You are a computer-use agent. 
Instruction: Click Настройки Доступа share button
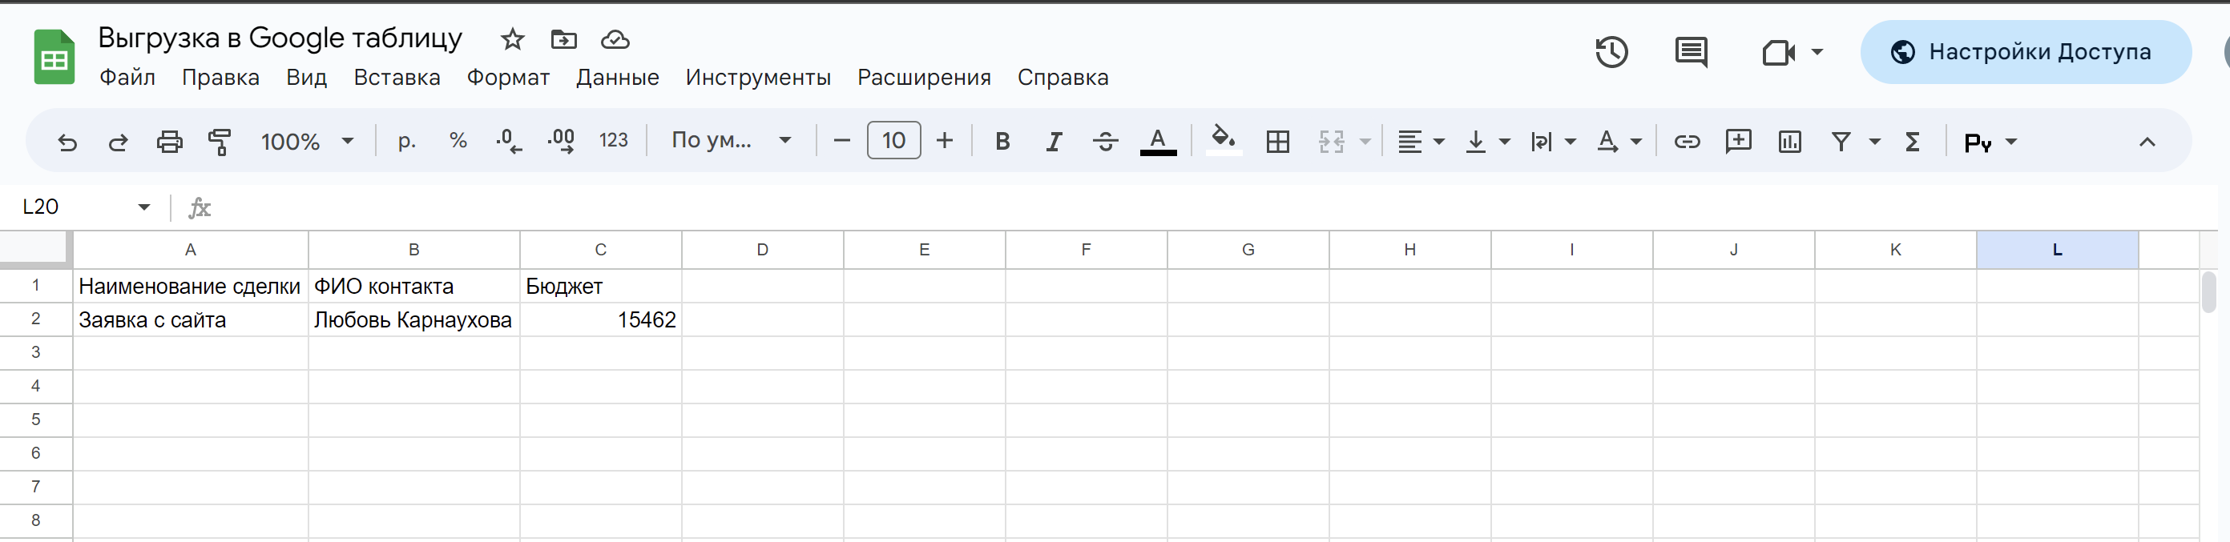click(2025, 52)
